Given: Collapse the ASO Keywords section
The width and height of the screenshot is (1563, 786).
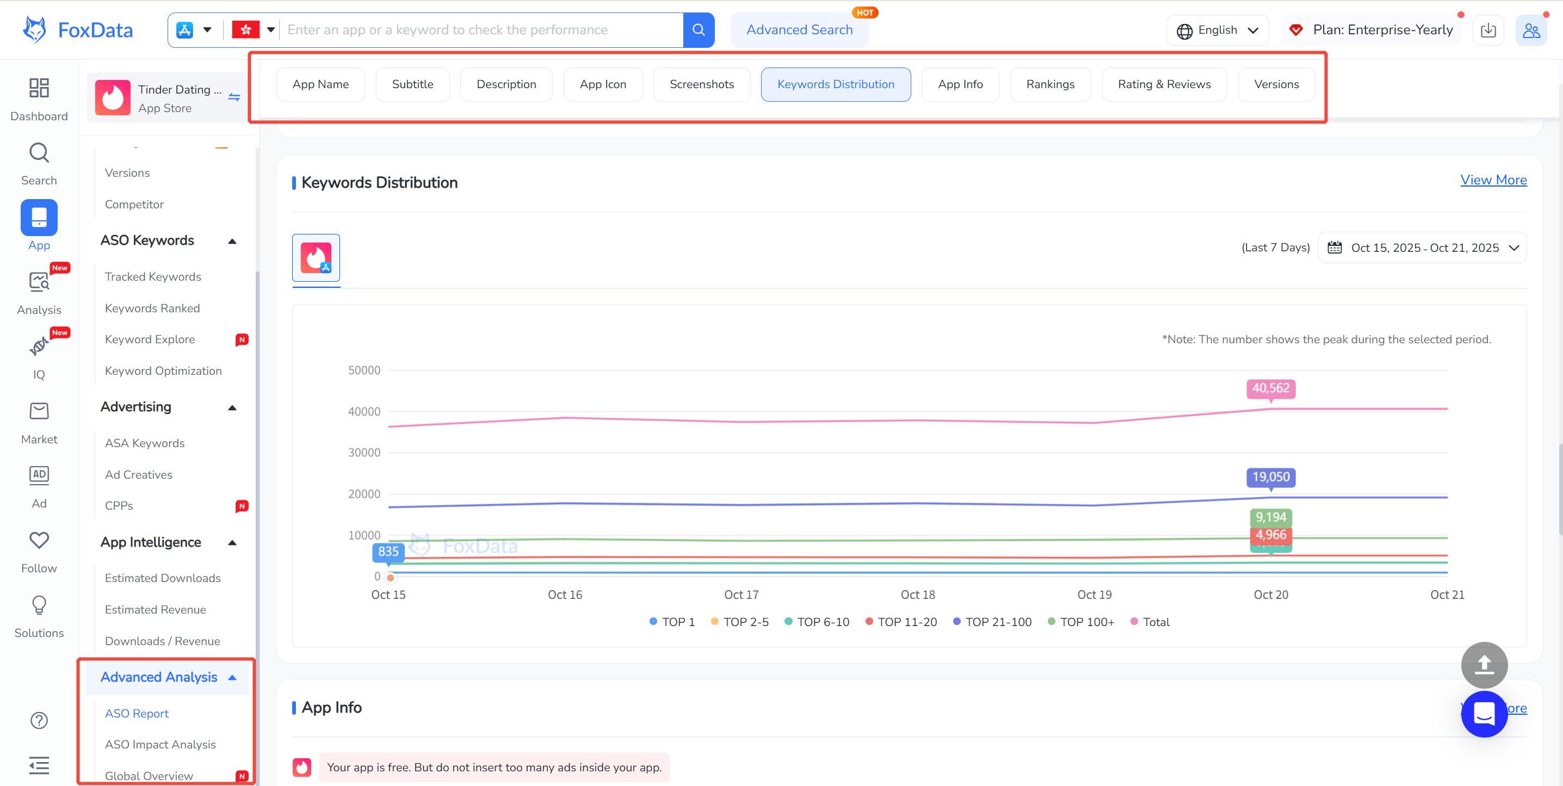Looking at the screenshot, I should point(232,241).
